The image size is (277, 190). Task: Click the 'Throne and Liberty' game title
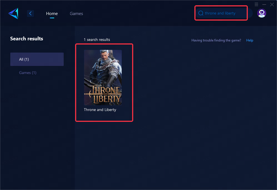point(100,110)
